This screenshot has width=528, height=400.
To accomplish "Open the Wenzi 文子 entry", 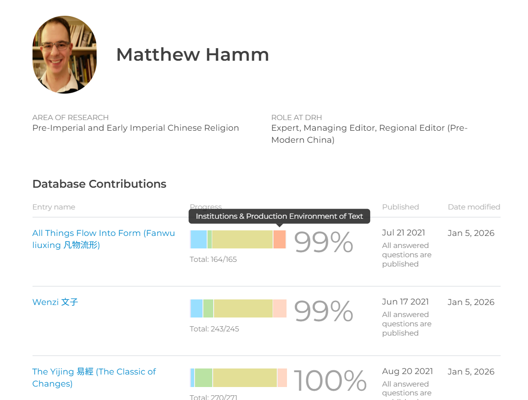I will (55, 302).
